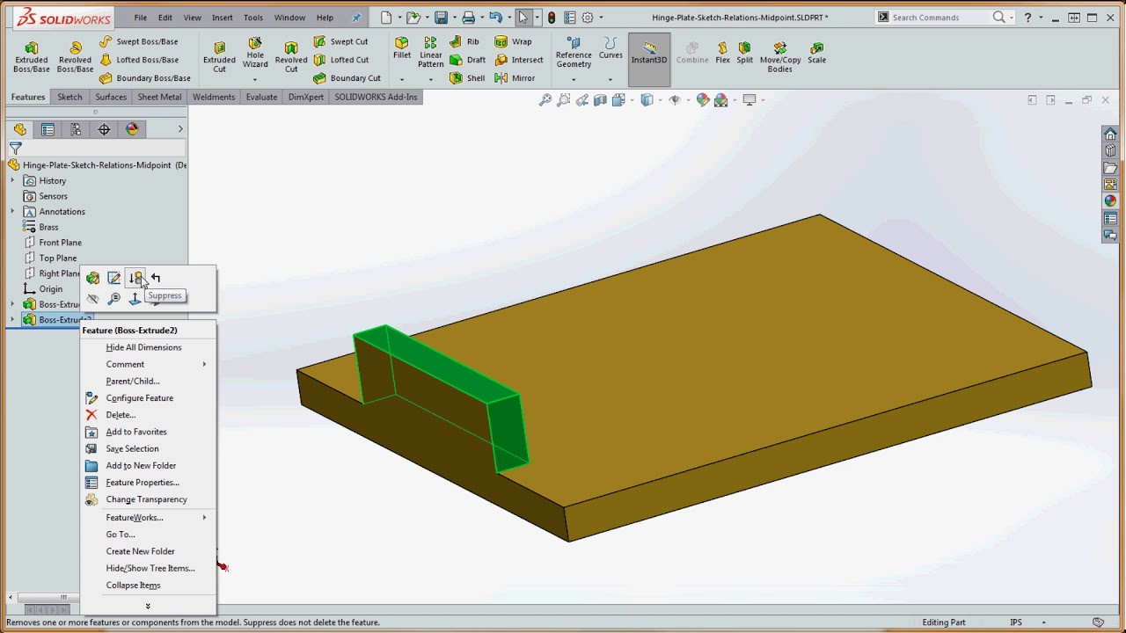Click Rollback arrow icon in context toolbar
The image size is (1126, 633).
tap(156, 278)
